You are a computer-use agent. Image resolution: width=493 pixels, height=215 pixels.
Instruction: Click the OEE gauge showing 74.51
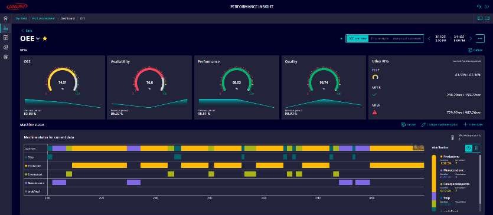point(62,81)
